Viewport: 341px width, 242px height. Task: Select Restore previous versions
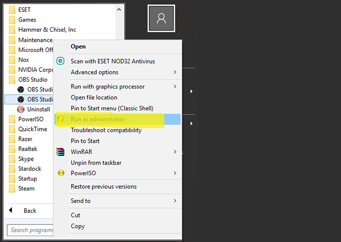[104, 186]
